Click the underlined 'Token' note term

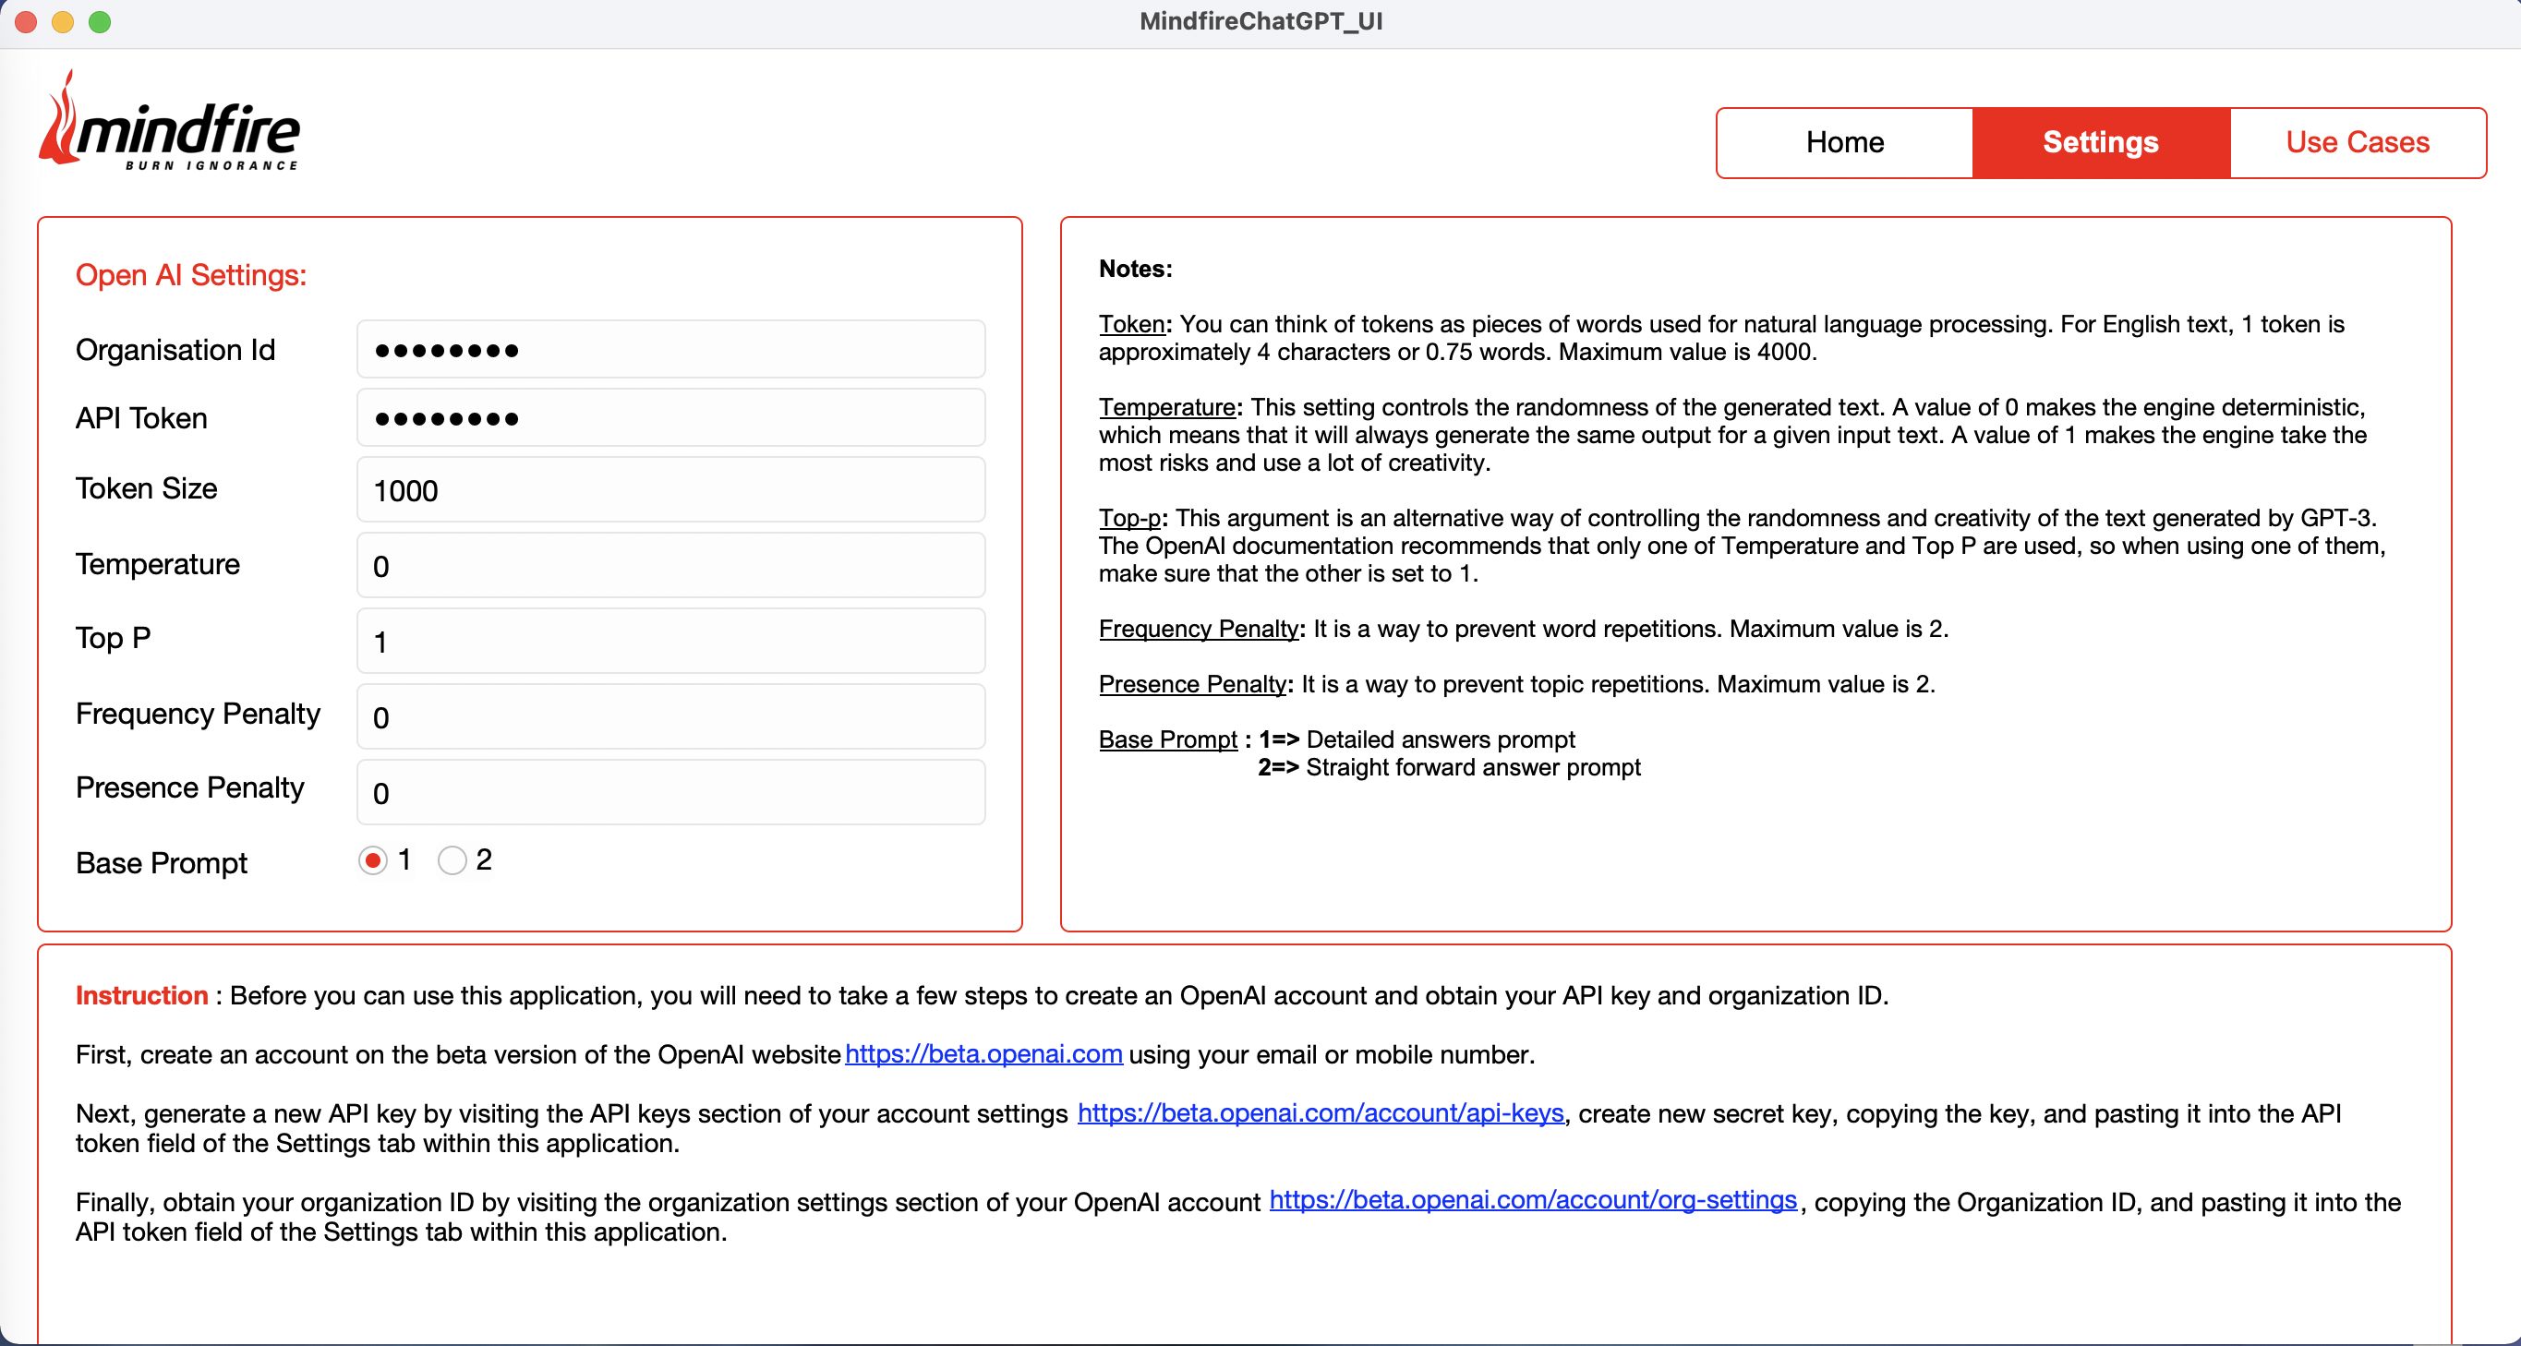point(1131,325)
